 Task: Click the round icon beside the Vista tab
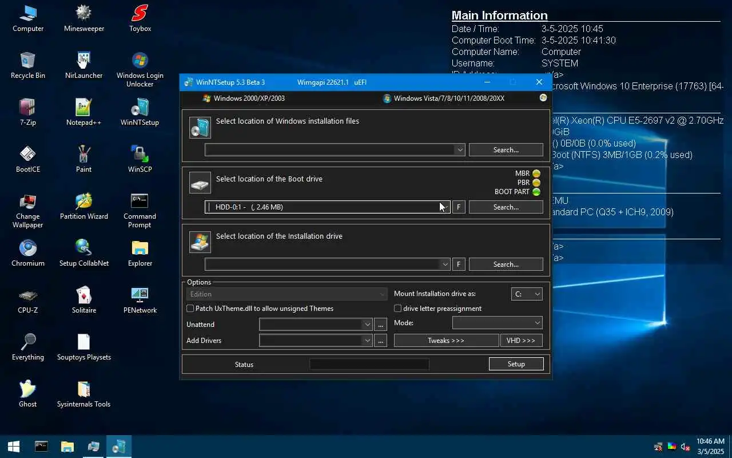[x=543, y=98]
